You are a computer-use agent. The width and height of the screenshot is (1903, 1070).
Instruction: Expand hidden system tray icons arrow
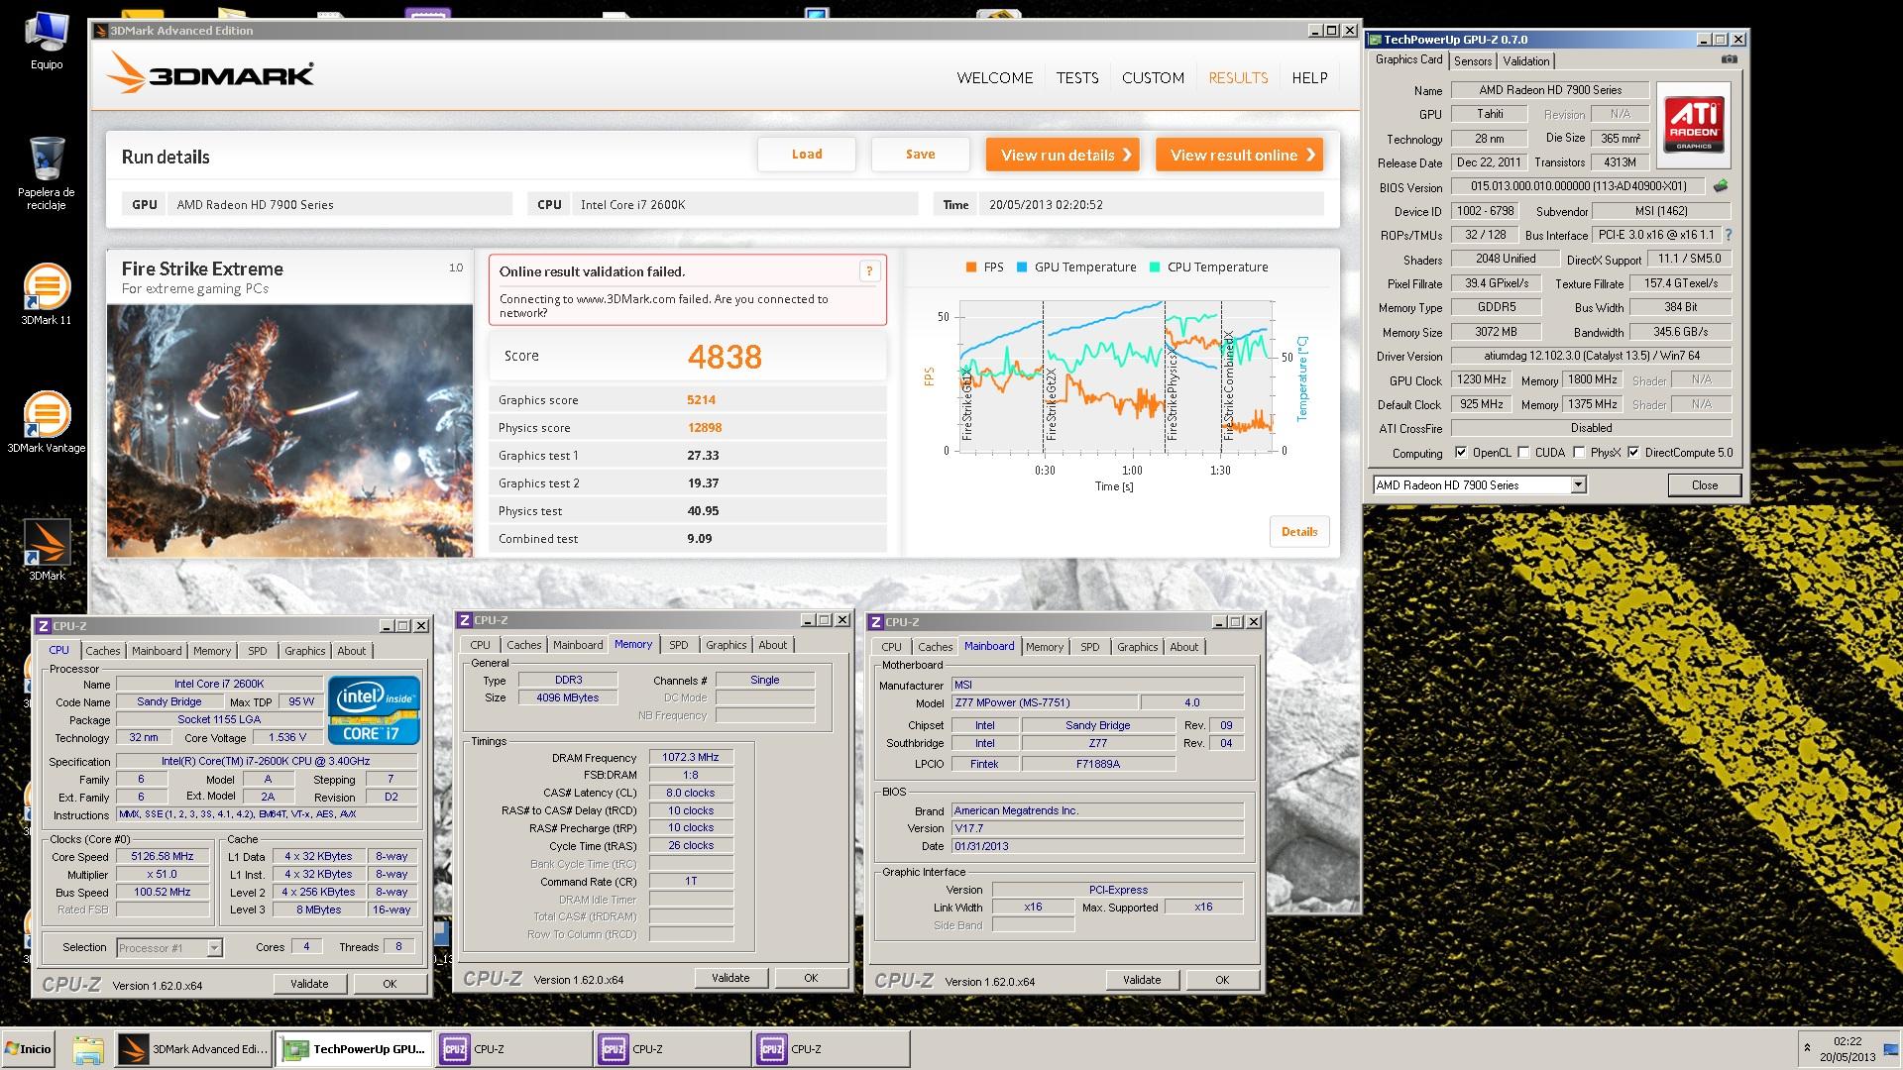[1807, 1047]
